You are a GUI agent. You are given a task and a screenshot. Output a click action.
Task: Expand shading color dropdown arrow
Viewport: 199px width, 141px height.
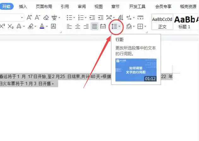coord(134,27)
